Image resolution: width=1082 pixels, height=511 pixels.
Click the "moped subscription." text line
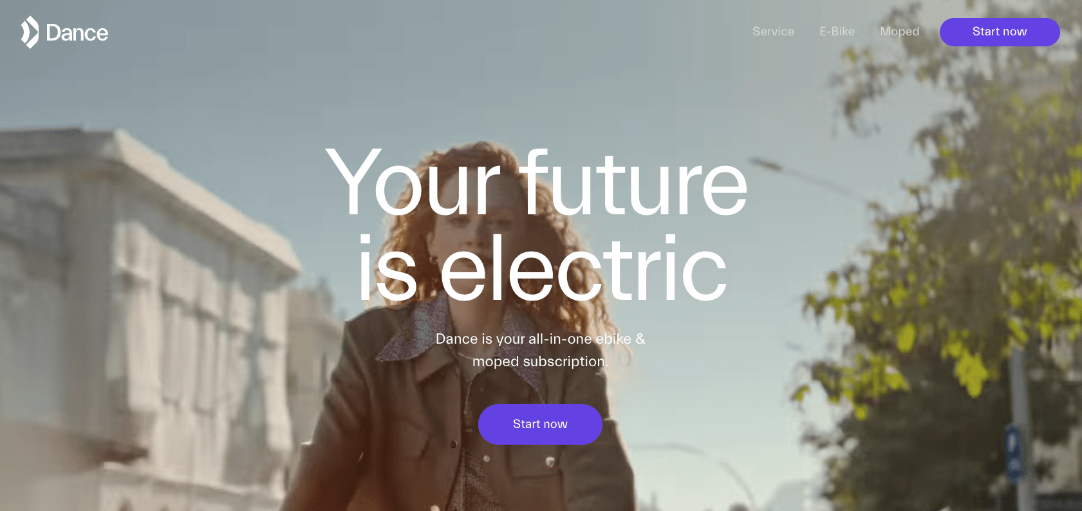[540, 362]
